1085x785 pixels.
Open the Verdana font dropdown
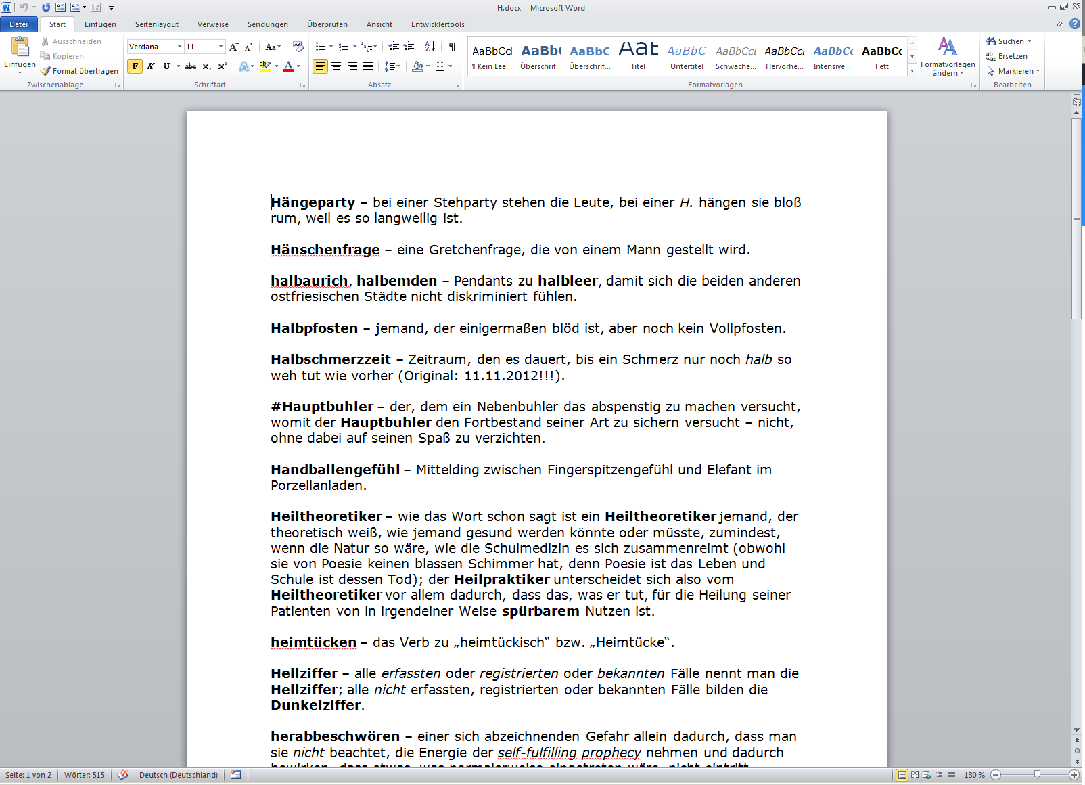click(x=180, y=47)
